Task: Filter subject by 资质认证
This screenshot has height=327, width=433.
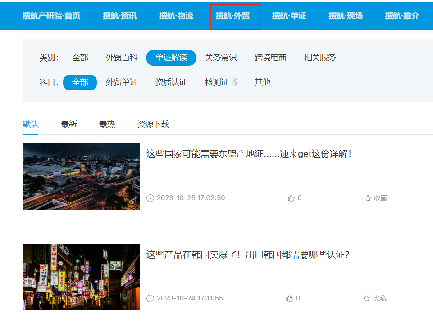Action: 171,82
